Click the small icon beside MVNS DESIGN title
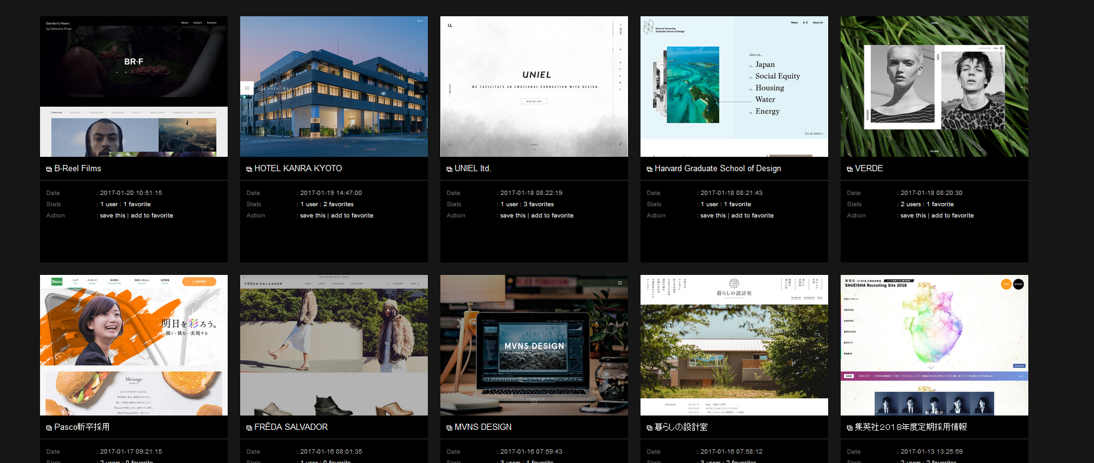The height and width of the screenshot is (463, 1094). 449,428
